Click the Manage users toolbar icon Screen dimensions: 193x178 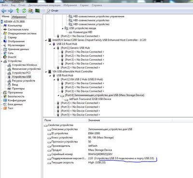click(30, 11)
